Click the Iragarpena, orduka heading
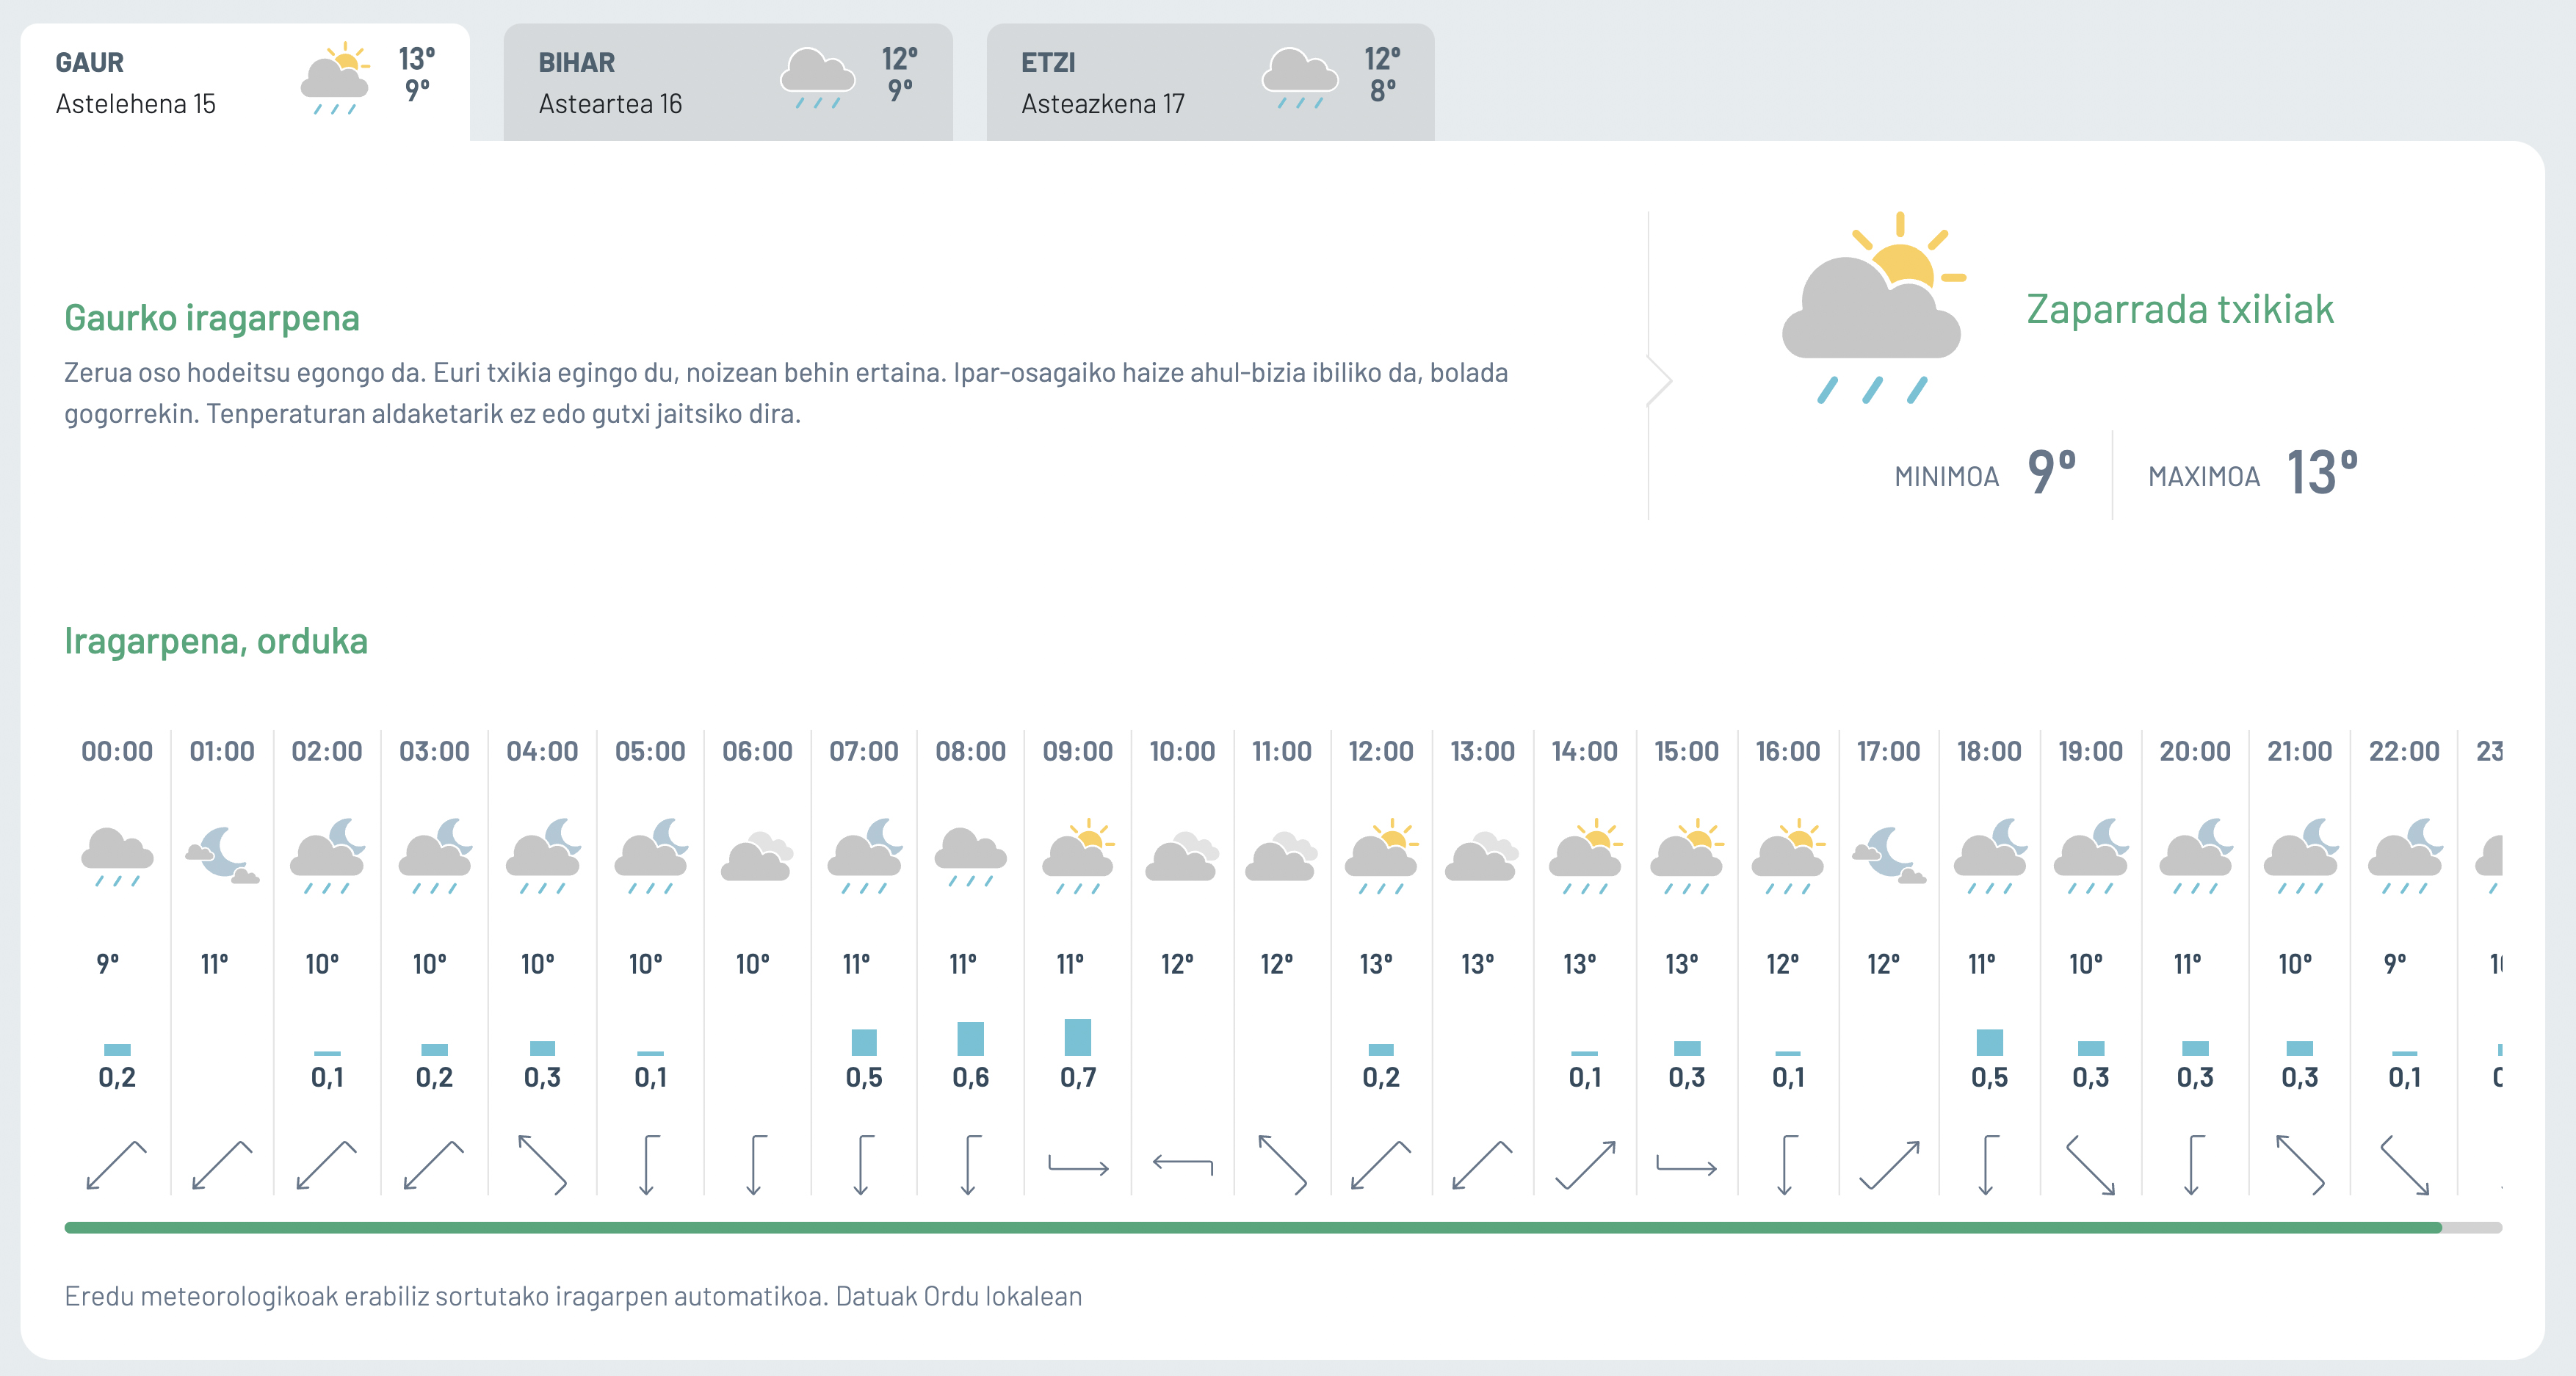The height and width of the screenshot is (1376, 2576). (x=216, y=641)
